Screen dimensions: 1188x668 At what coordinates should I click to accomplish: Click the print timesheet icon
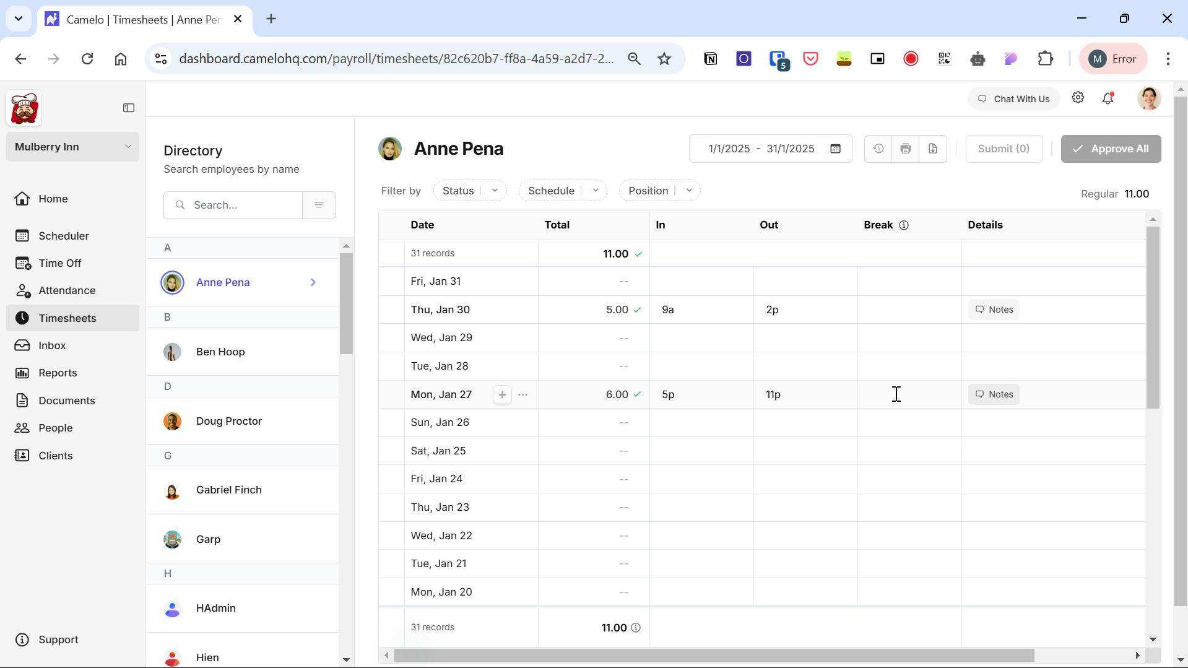[x=905, y=149]
